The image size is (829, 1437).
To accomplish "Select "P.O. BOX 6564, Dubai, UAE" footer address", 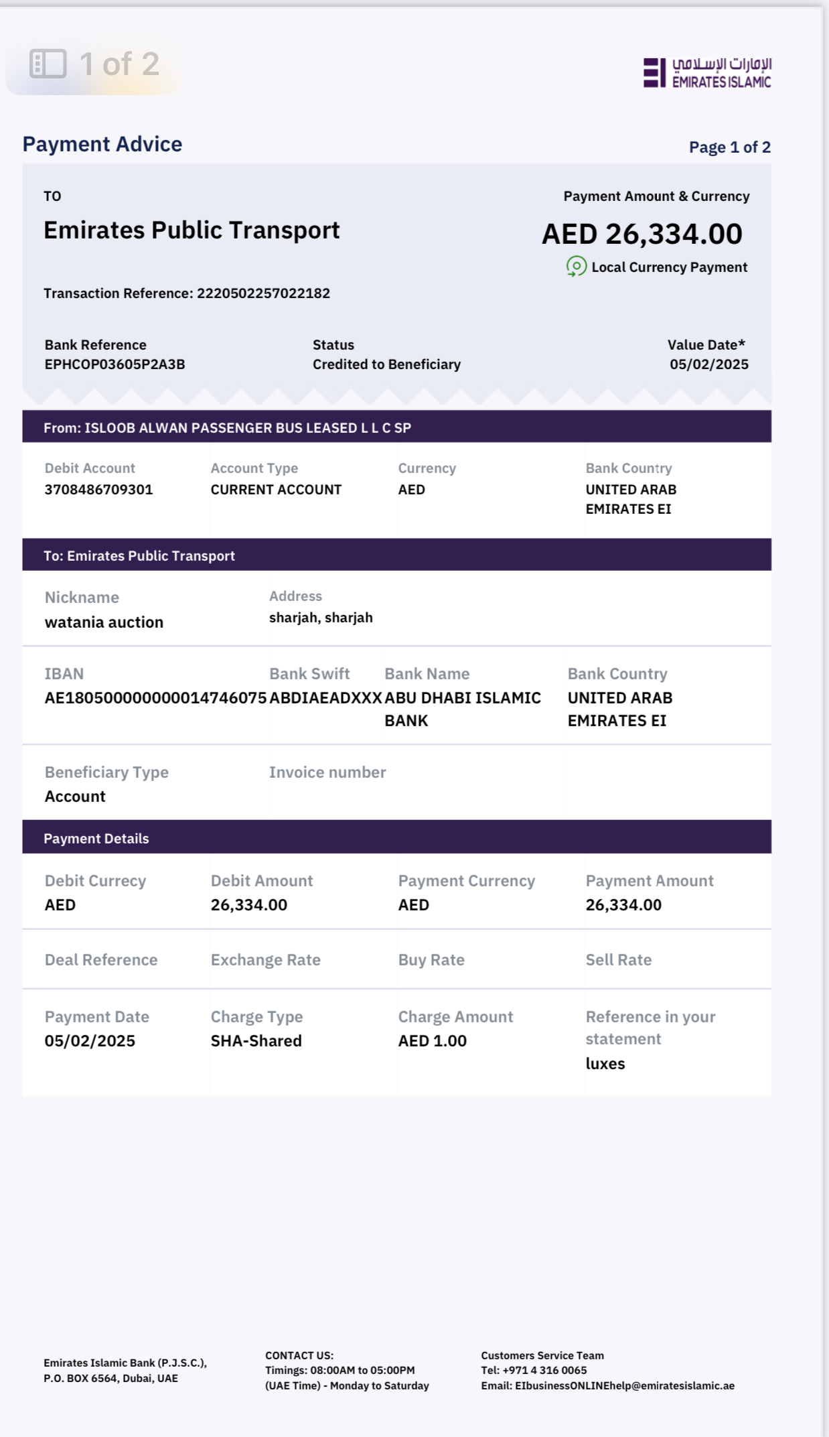I will pos(111,1378).
